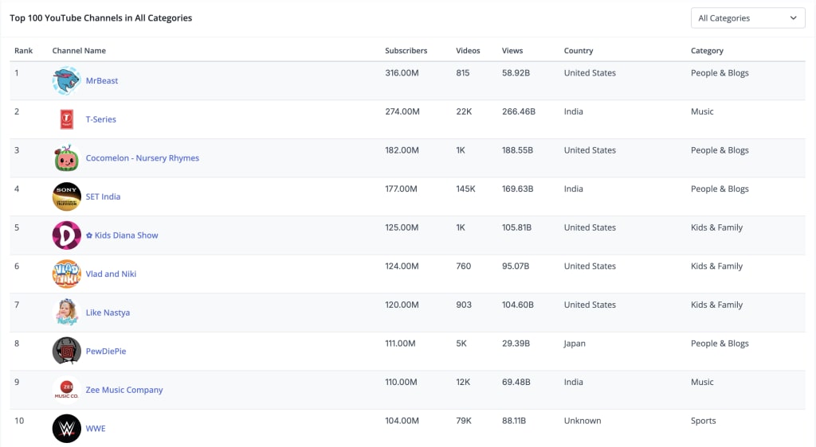Click the 110.00M subscribers value
Screen dimensions: 816x447
click(401, 382)
